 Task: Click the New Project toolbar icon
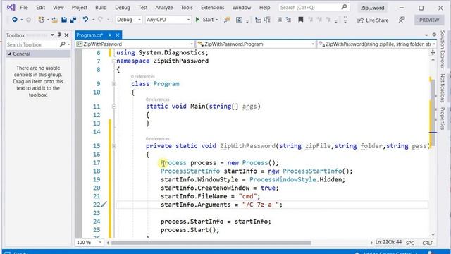pos(41,20)
